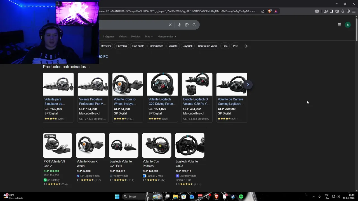Viewport: 358px width, 201px height.
Task: Open sponsored 'Volante Krom K-Wheel, incluye' link
Action: coord(125,101)
